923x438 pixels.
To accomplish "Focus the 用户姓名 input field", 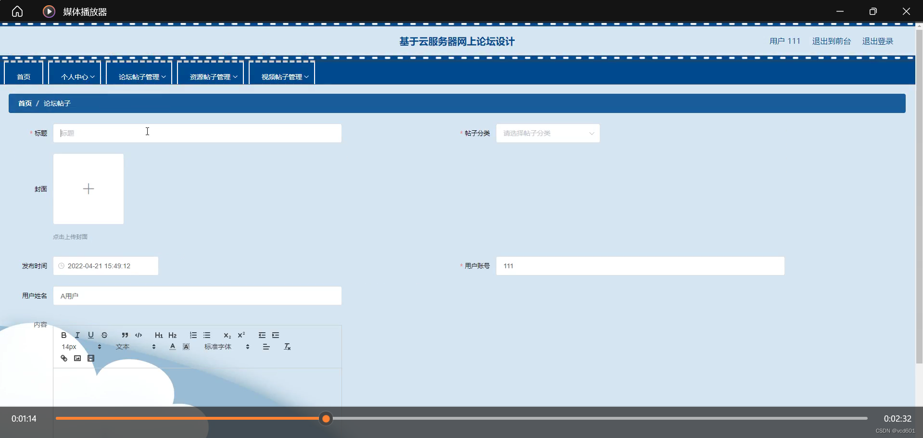I will click(x=197, y=296).
